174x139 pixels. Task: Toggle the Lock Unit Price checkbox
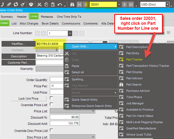tap(51, 98)
